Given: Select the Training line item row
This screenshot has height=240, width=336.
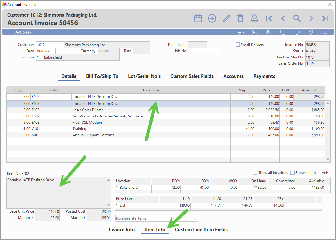Looking at the screenshot, I should [165, 129].
